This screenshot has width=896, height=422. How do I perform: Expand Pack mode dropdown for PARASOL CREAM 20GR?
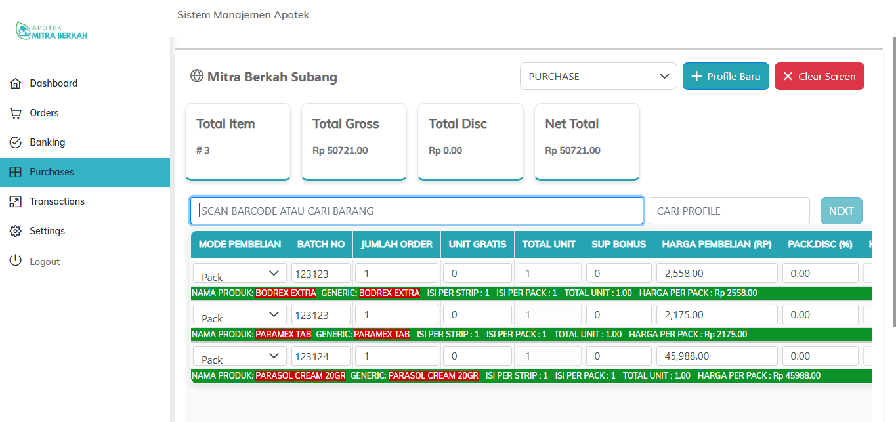pos(240,356)
